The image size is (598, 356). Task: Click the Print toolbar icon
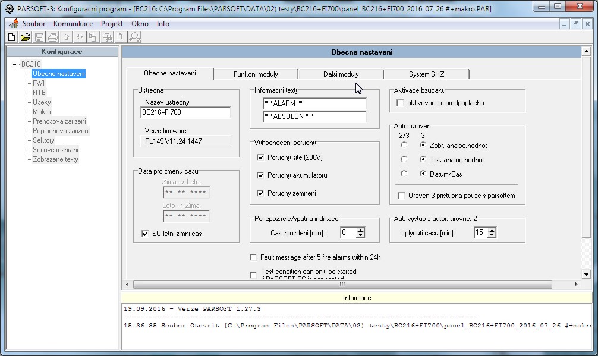[53, 37]
